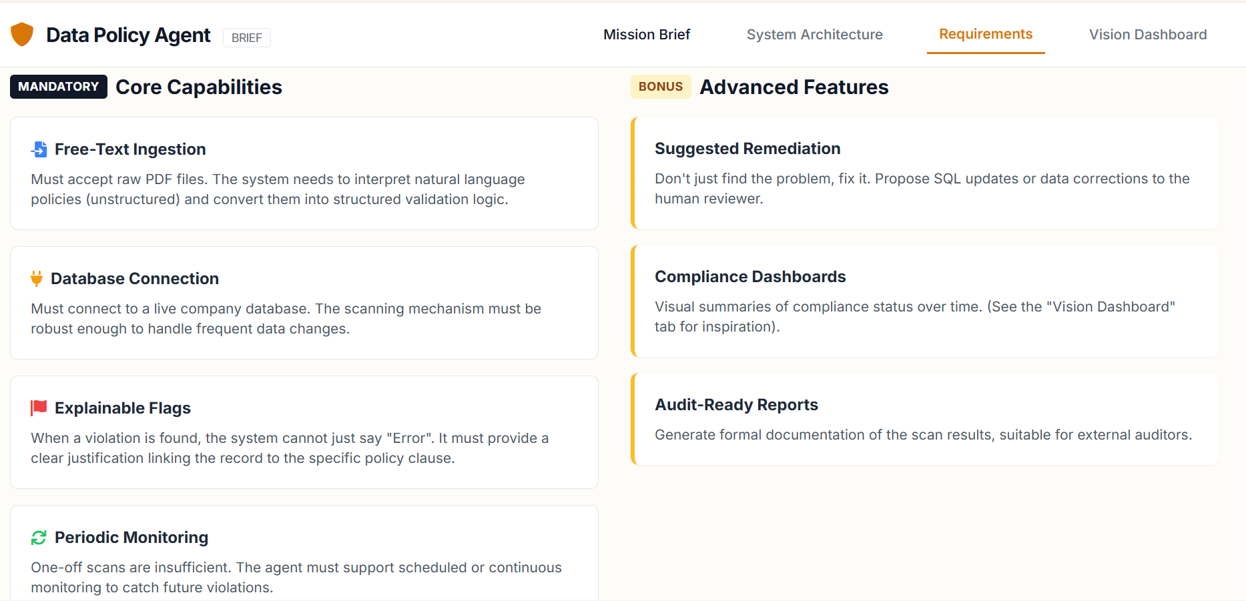This screenshot has width=1246, height=601.
Task: Click the Suggested Remediation card title
Action: [x=747, y=149]
